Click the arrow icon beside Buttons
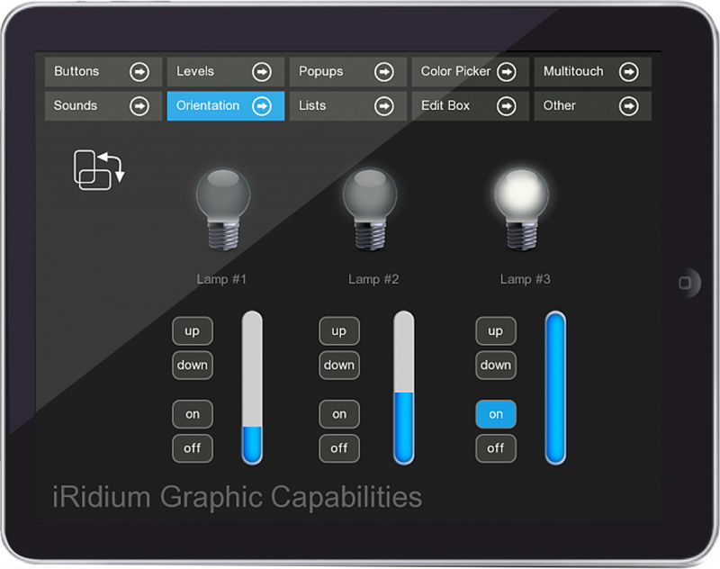 [x=141, y=72]
